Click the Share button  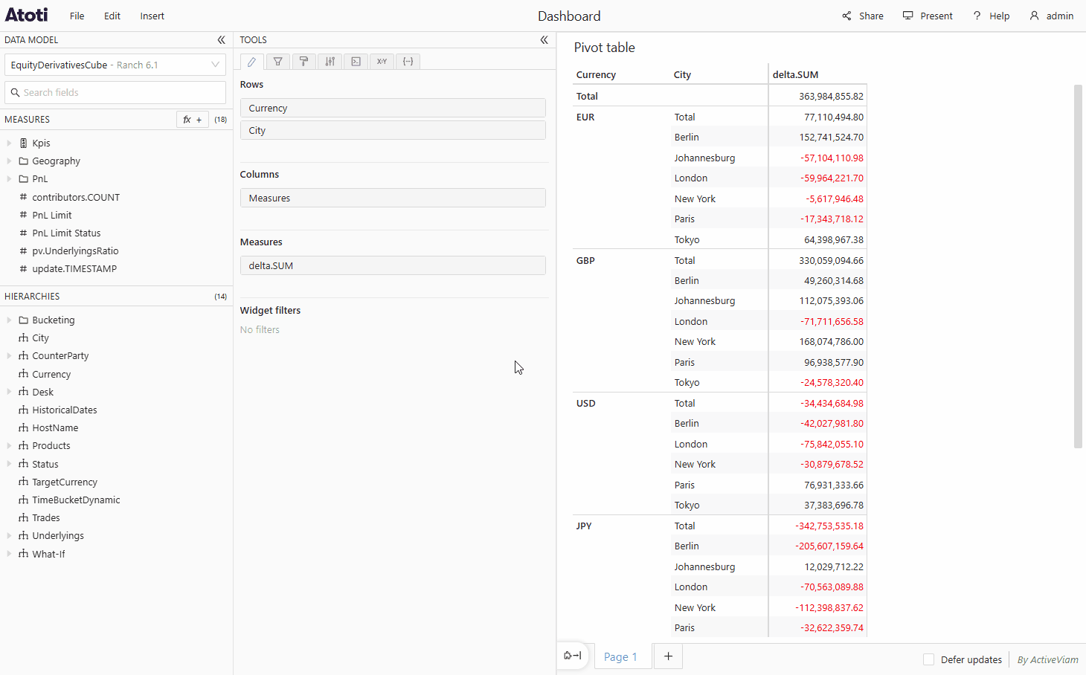point(862,15)
